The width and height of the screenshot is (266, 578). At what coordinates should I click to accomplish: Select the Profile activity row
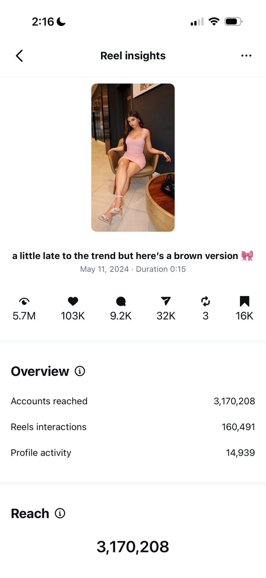point(133,453)
